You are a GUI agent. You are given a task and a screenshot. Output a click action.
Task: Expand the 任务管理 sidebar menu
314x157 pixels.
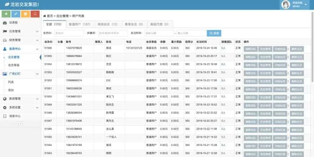point(20,31)
